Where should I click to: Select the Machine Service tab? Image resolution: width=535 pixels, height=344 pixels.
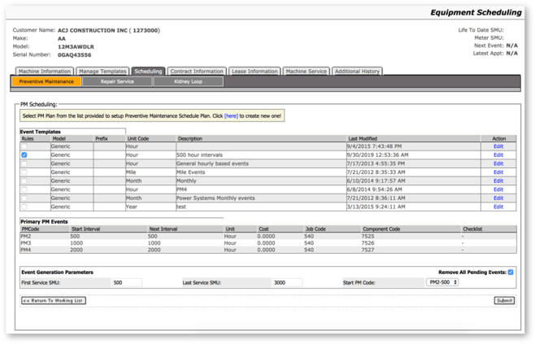(306, 72)
